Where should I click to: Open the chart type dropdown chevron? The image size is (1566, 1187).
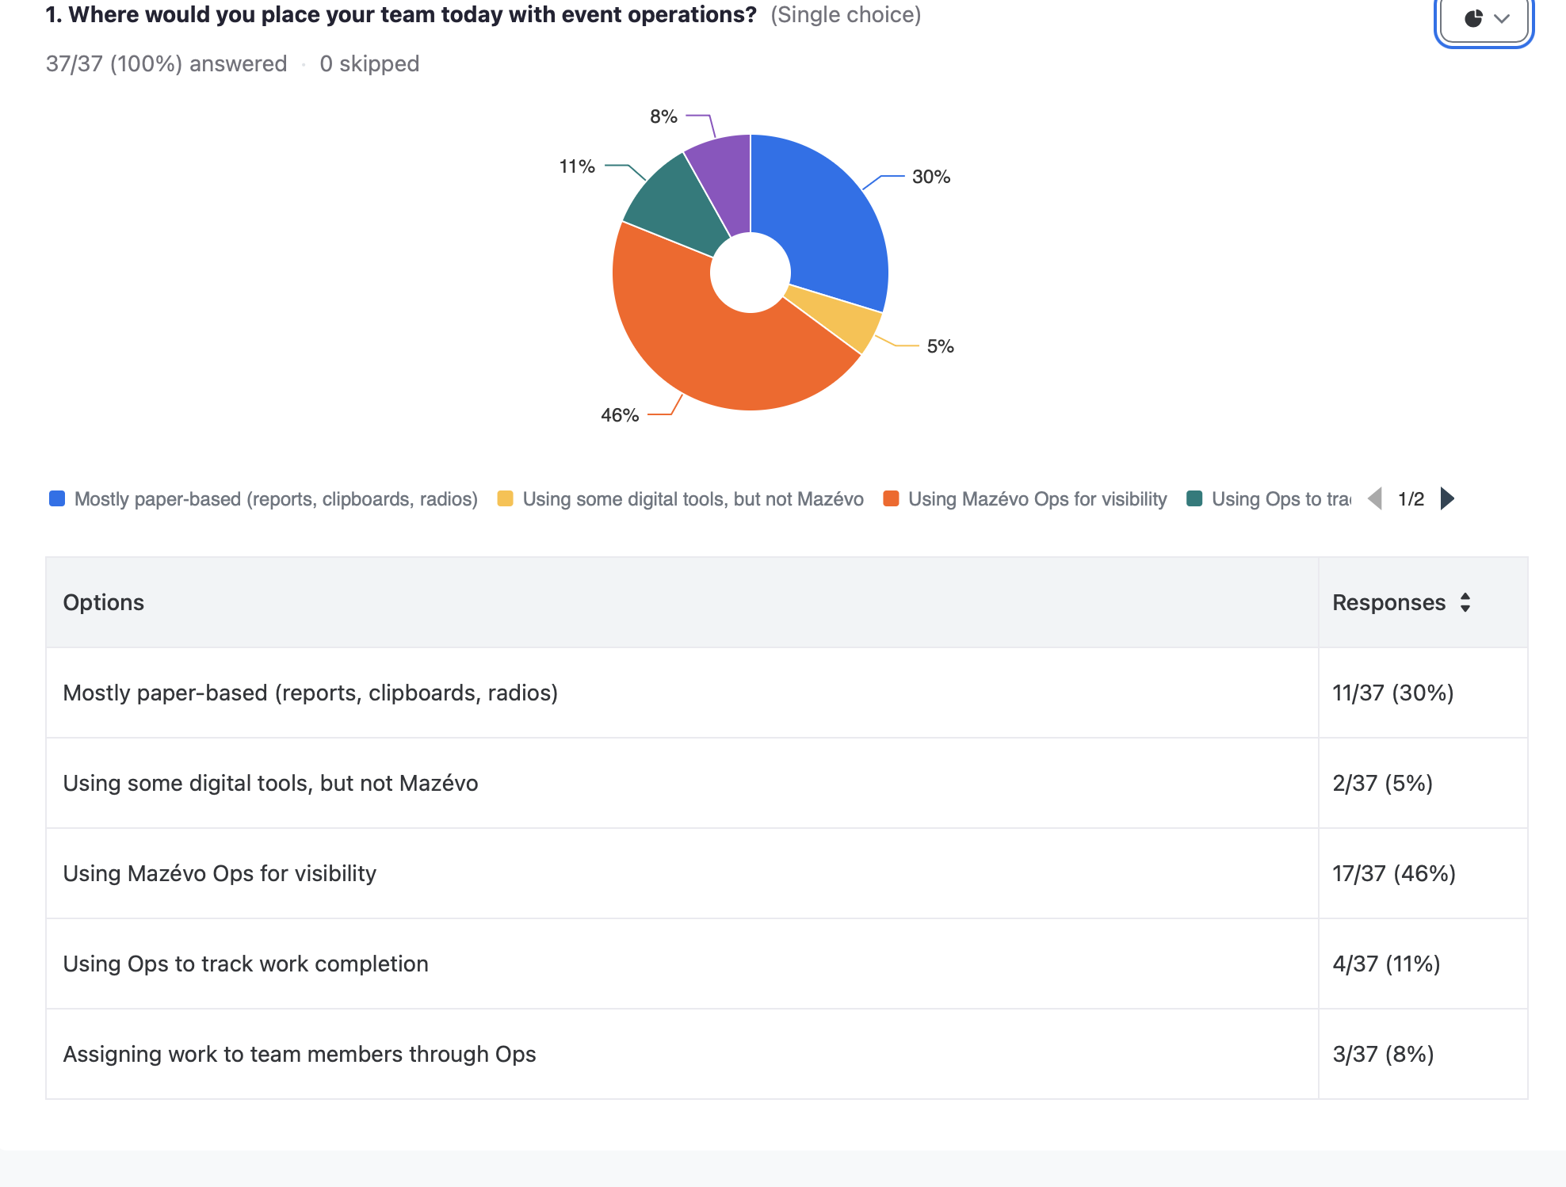[1502, 19]
